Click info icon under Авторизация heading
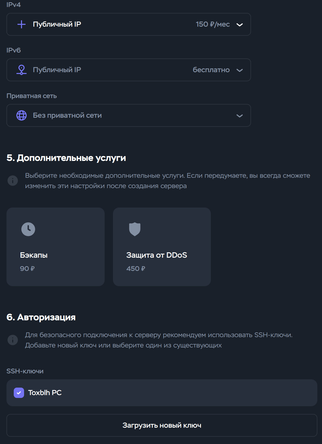 pos(13,340)
